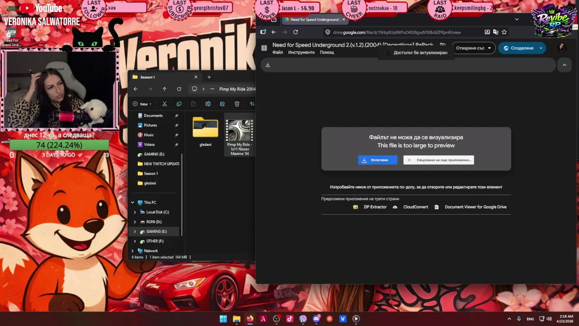
Task: Click the breadcrumb chevron in File Explorer
Action: 204,89
